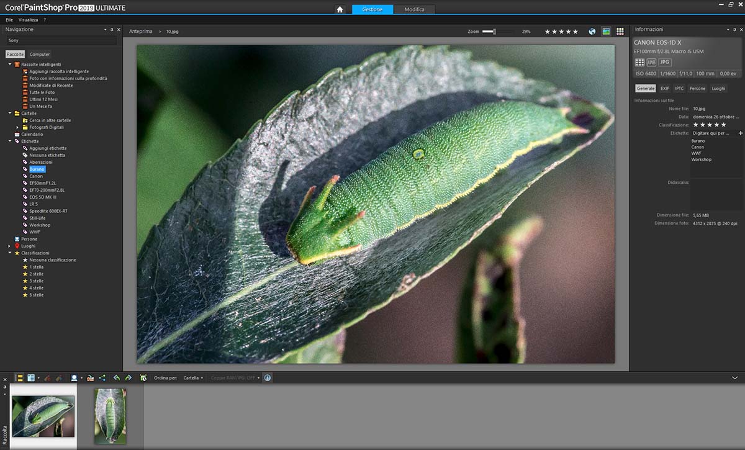
Task: Select the Computer button in Navigation
Action: click(40, 54)
